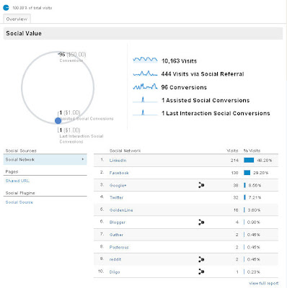
Task: Click the blue segment icon beside total visits
Action: pos(6,8)
